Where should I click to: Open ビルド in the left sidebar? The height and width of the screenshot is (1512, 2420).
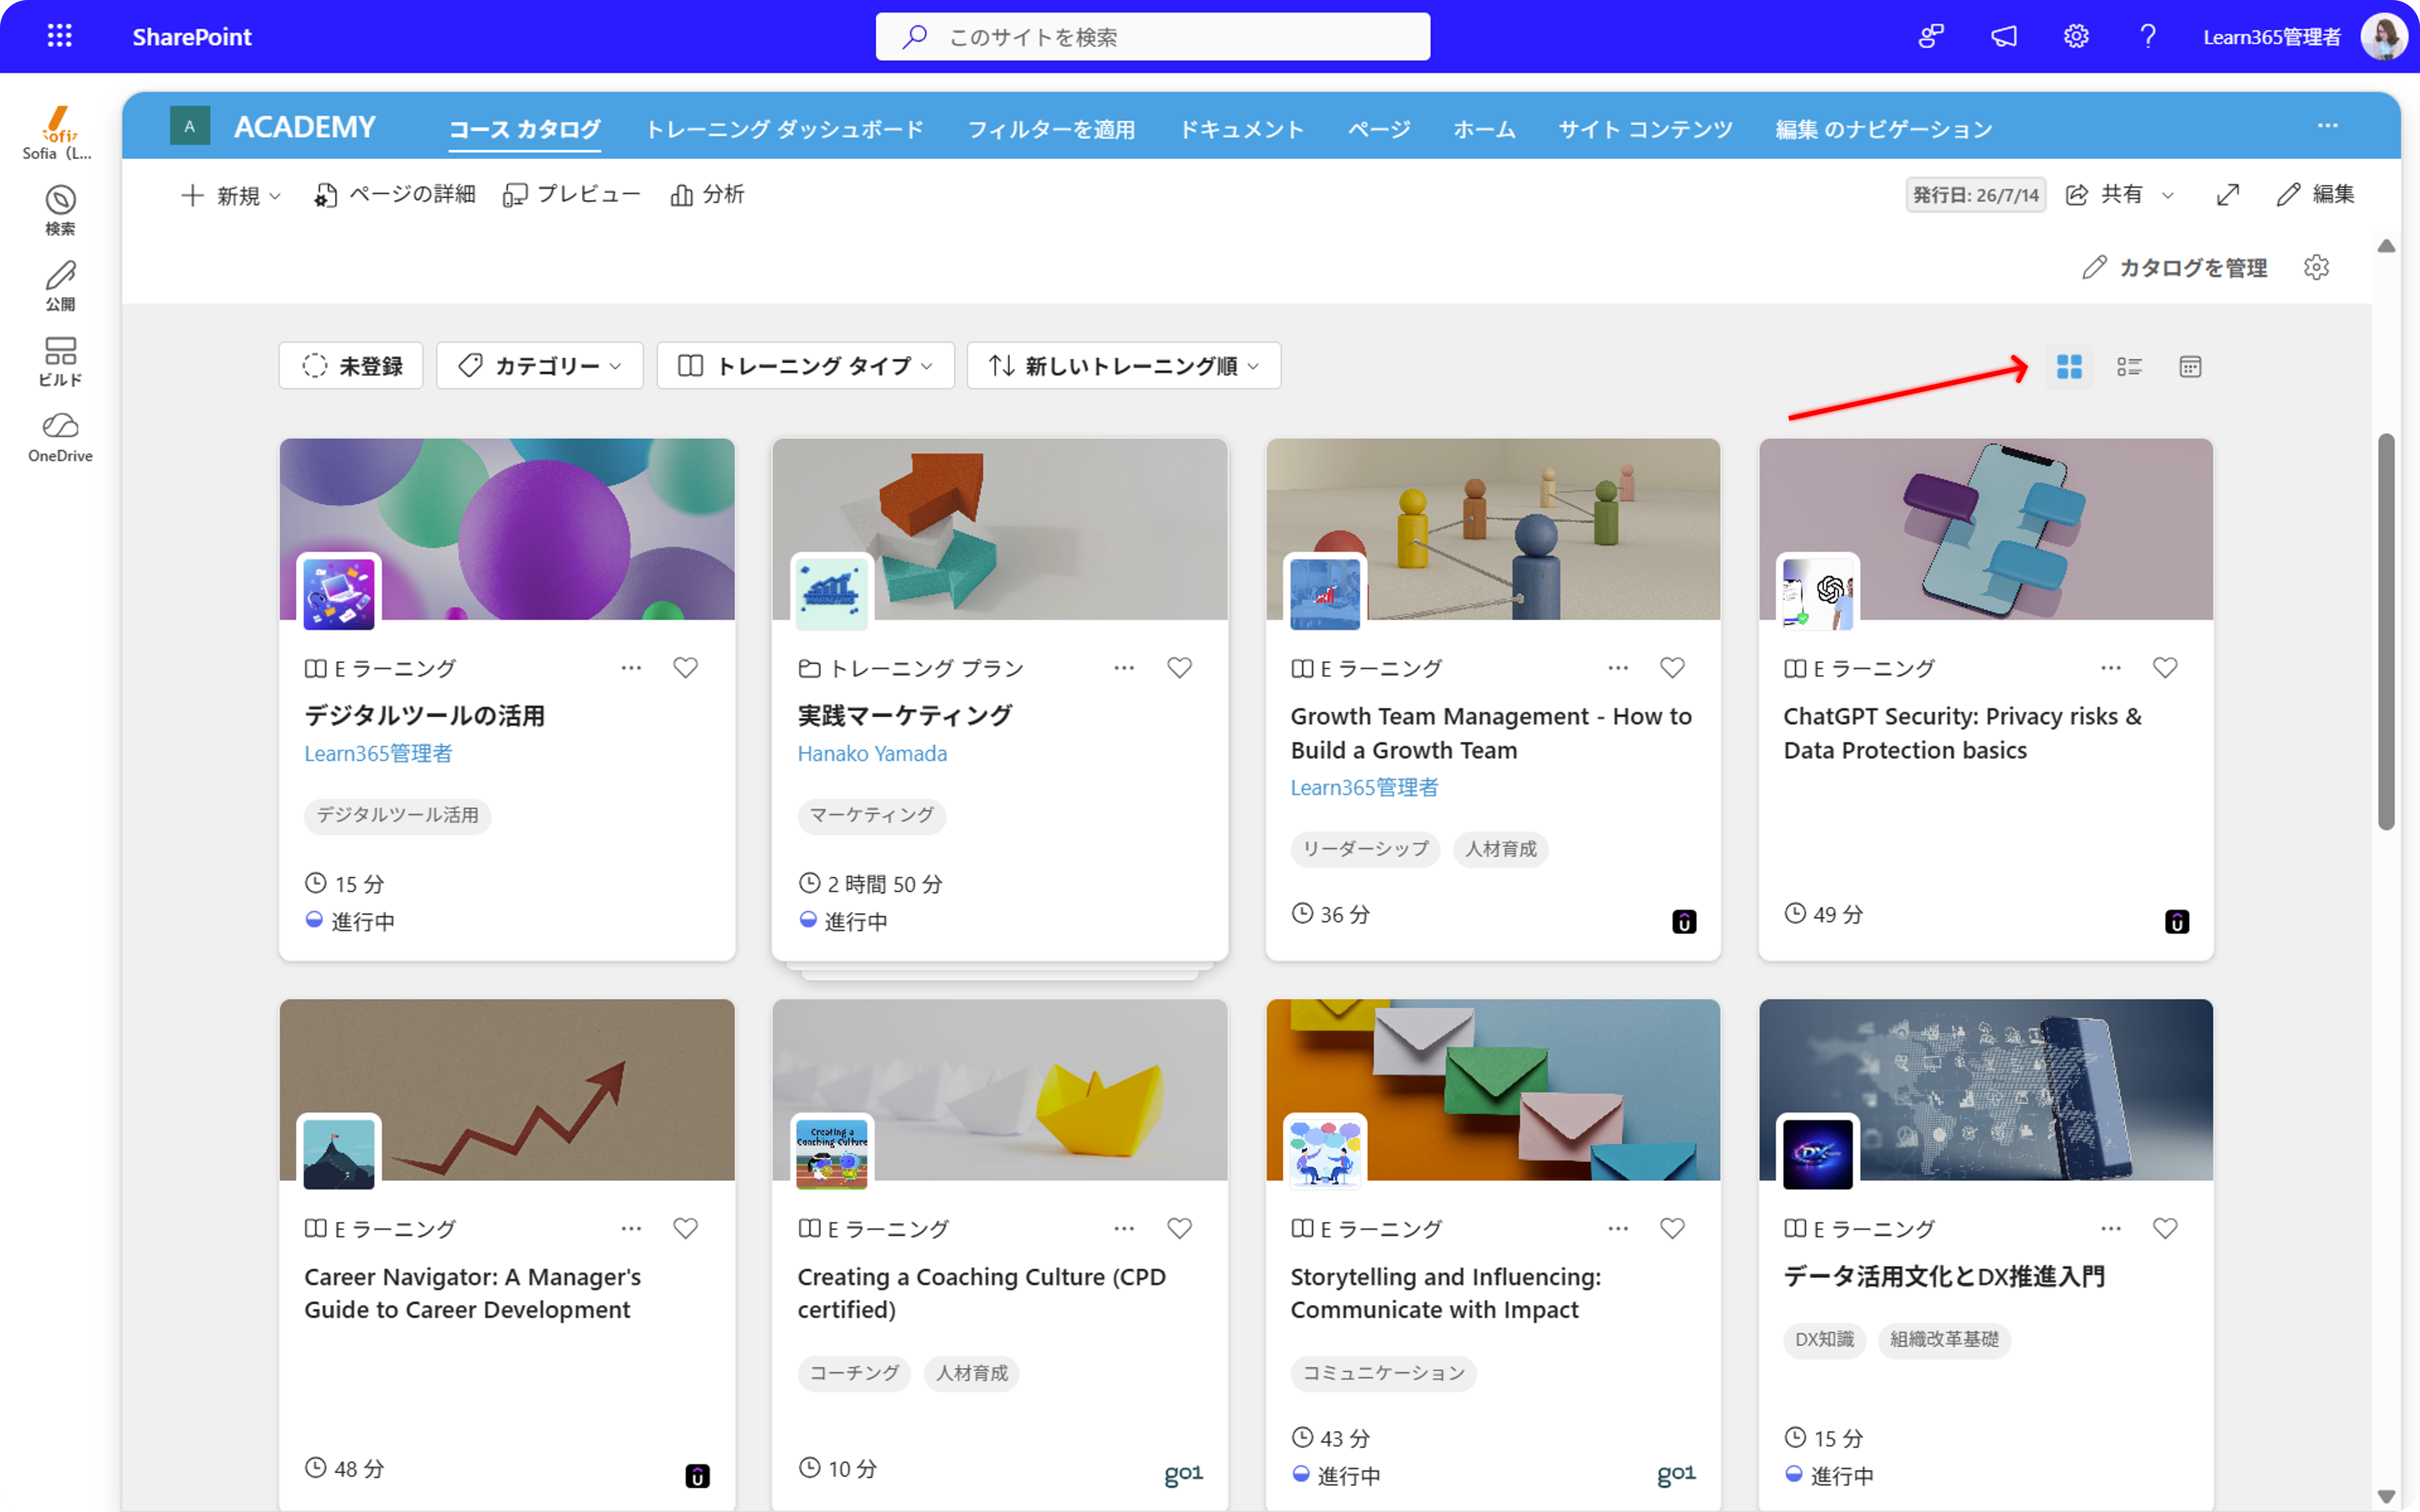[60, 362]
